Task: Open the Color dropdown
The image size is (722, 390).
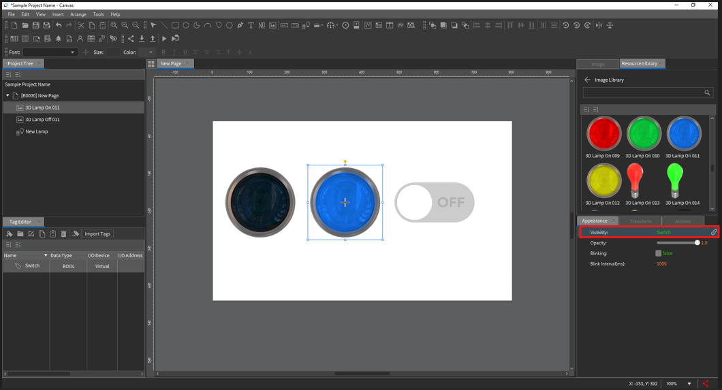Action: [149, 52]
